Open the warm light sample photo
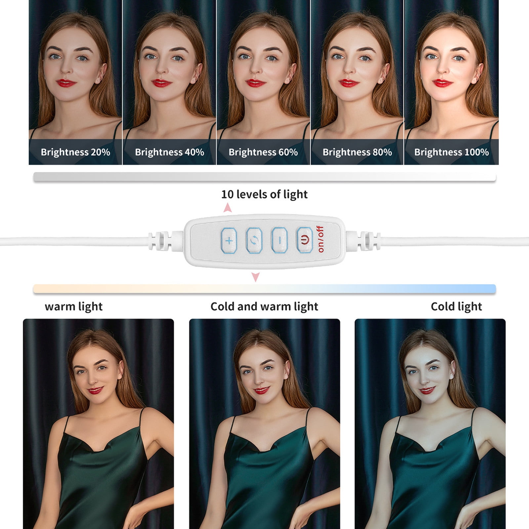 click(x=98, y=424)
